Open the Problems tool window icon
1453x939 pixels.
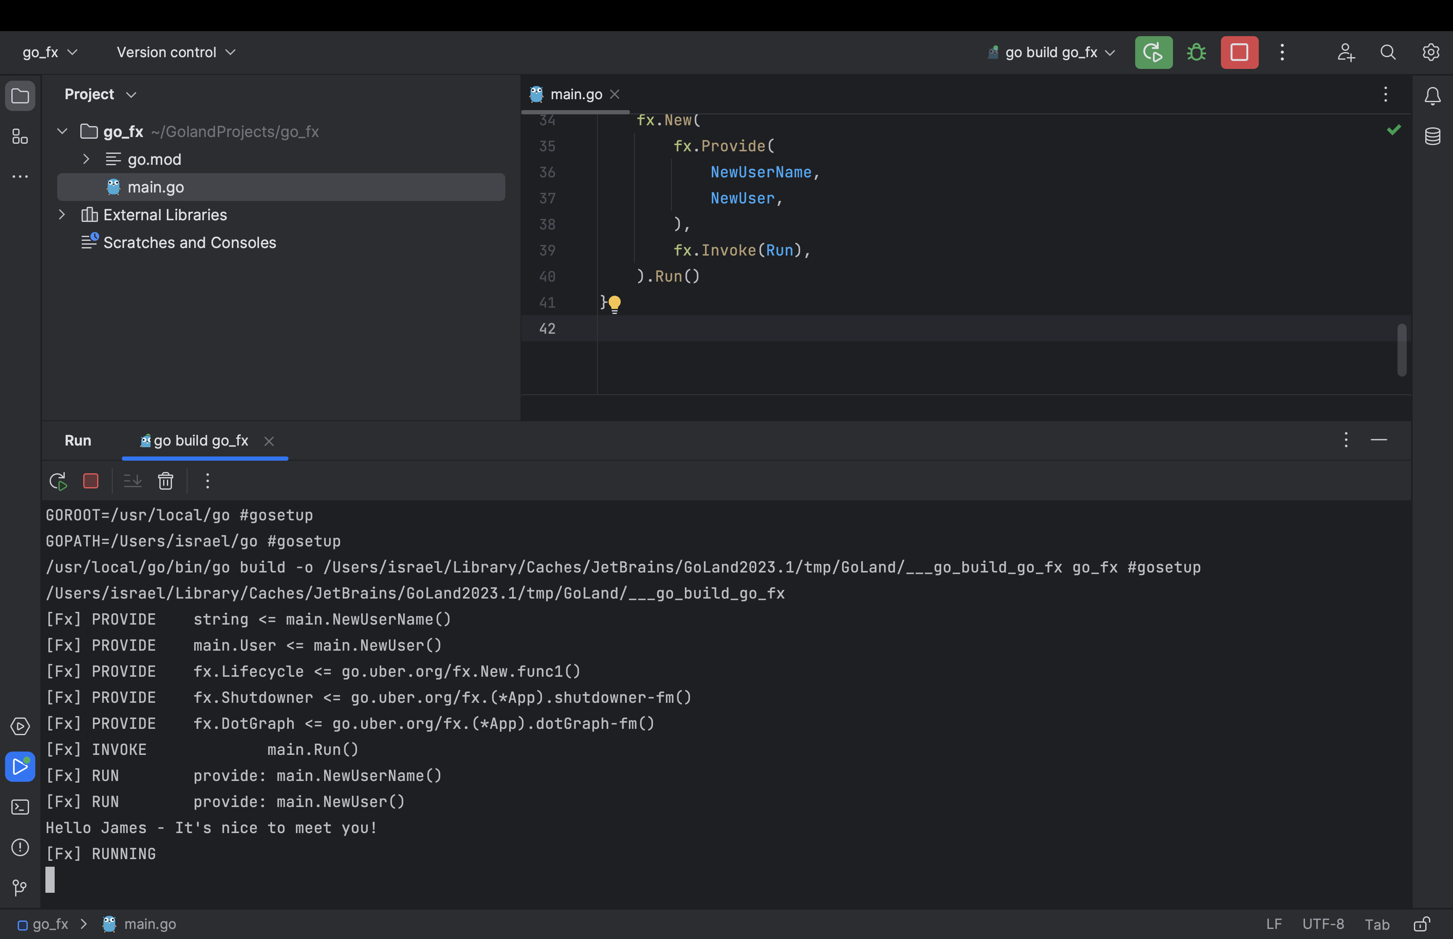[x=20, y=847]
